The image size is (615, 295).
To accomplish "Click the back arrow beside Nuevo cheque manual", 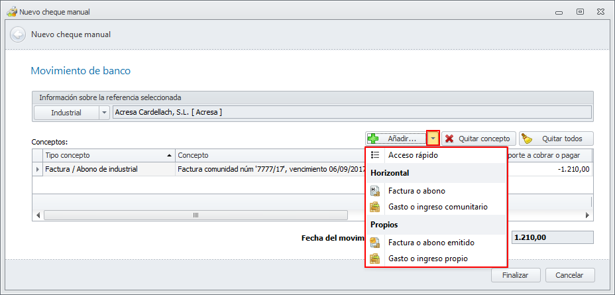I will 18,34.
